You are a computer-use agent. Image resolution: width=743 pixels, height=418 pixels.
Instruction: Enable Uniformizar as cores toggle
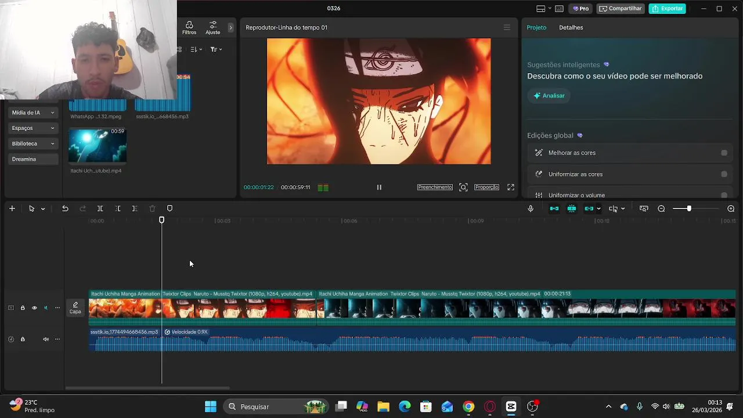[724, 174]
